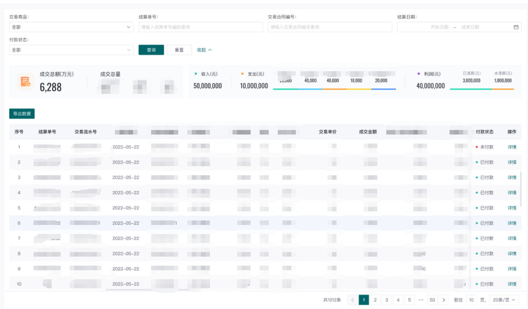Viewport: 528px width, 309px height.
Task: Click the 前往 page number input
Action: tap(471, 300)
